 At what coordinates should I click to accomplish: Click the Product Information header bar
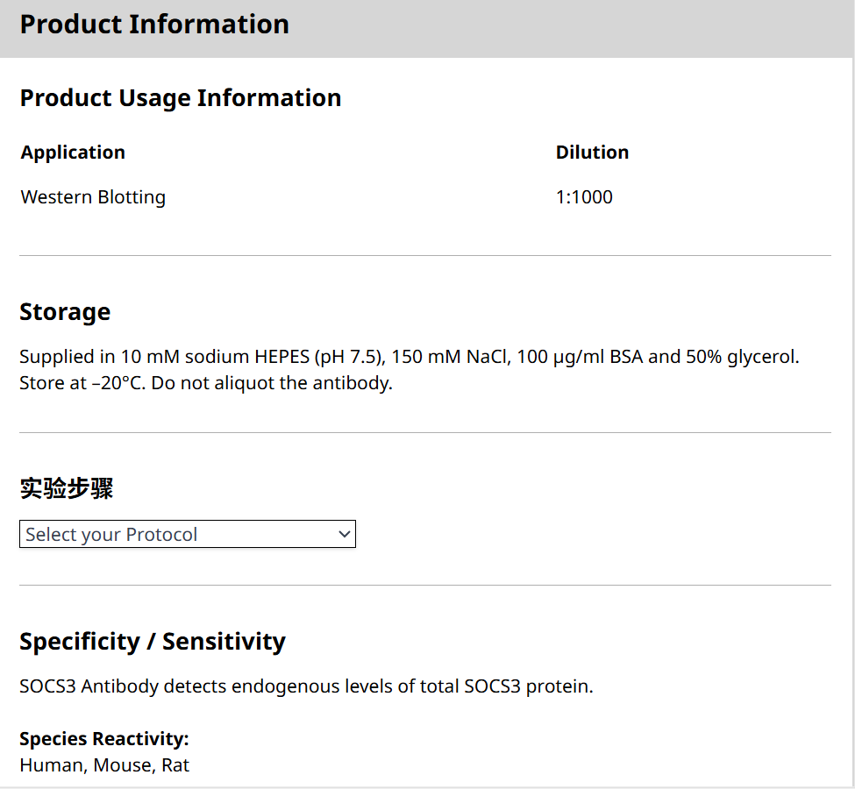(x=427, y=26)
